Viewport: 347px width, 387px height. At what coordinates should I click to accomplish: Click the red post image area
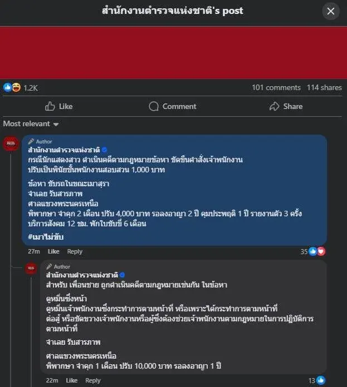click(174, 53)
